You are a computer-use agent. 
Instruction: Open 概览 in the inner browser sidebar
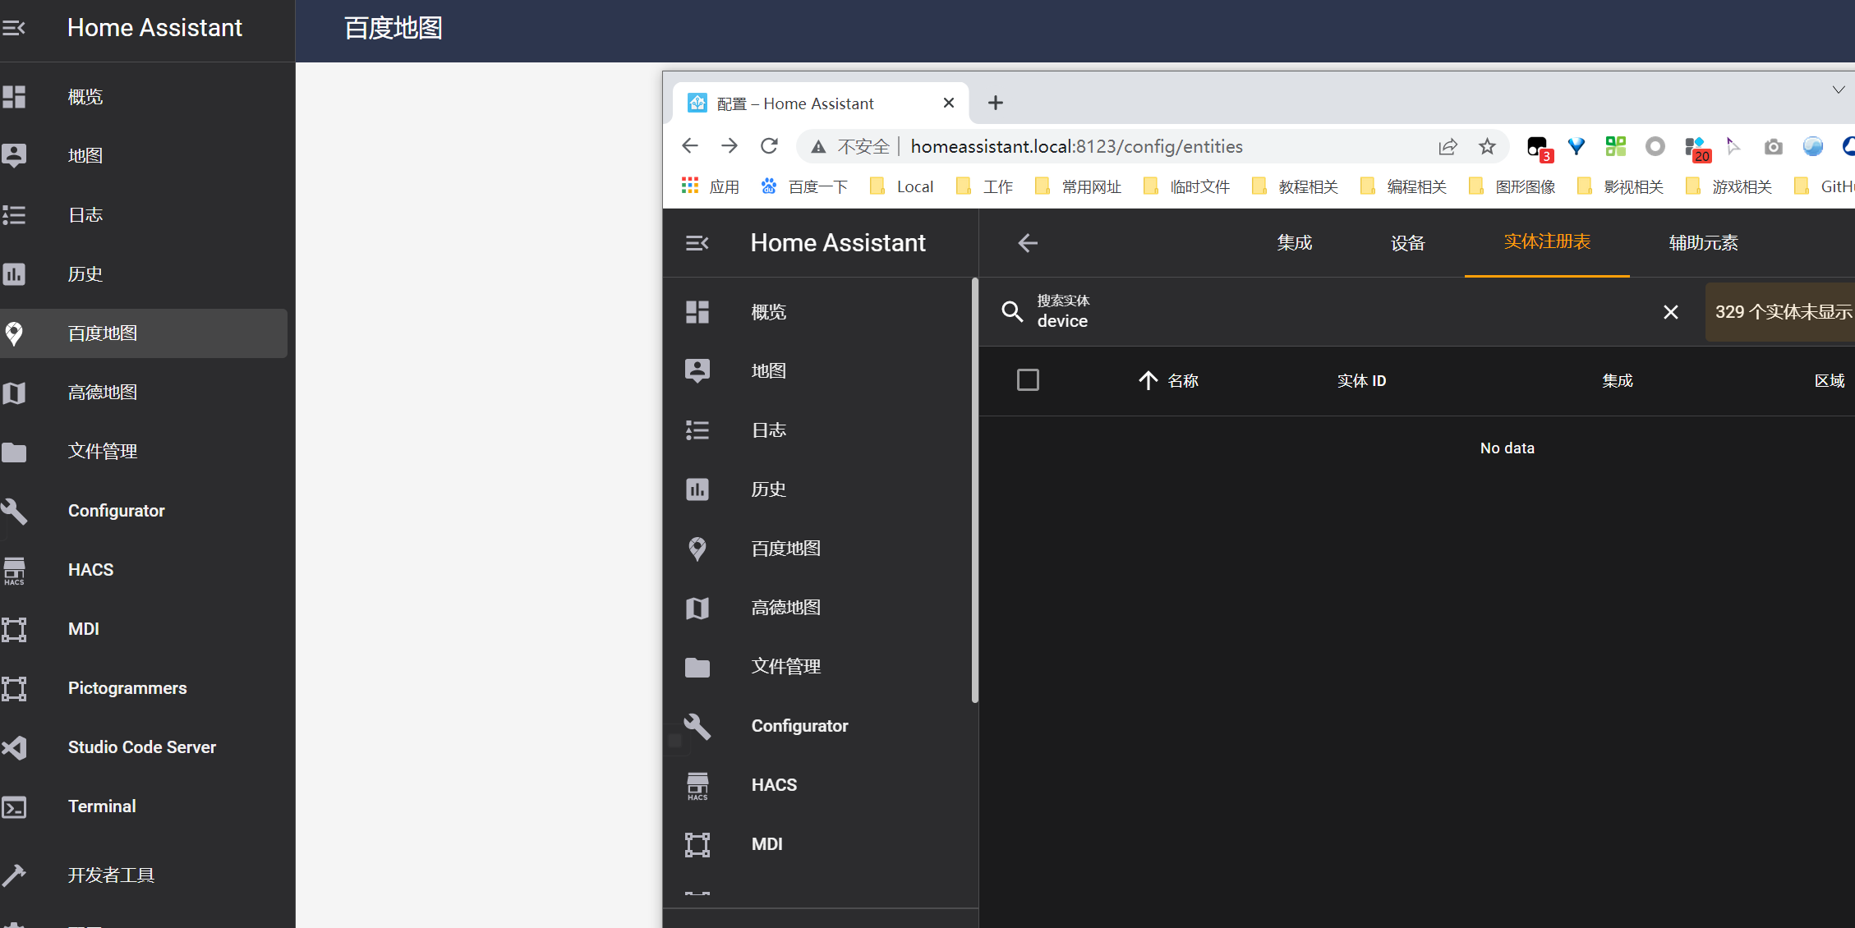(x=817, y=312)
